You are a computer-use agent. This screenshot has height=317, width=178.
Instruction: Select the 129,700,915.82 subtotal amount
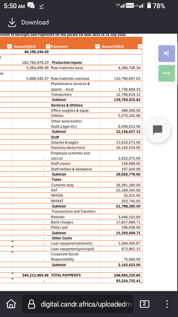127,100
